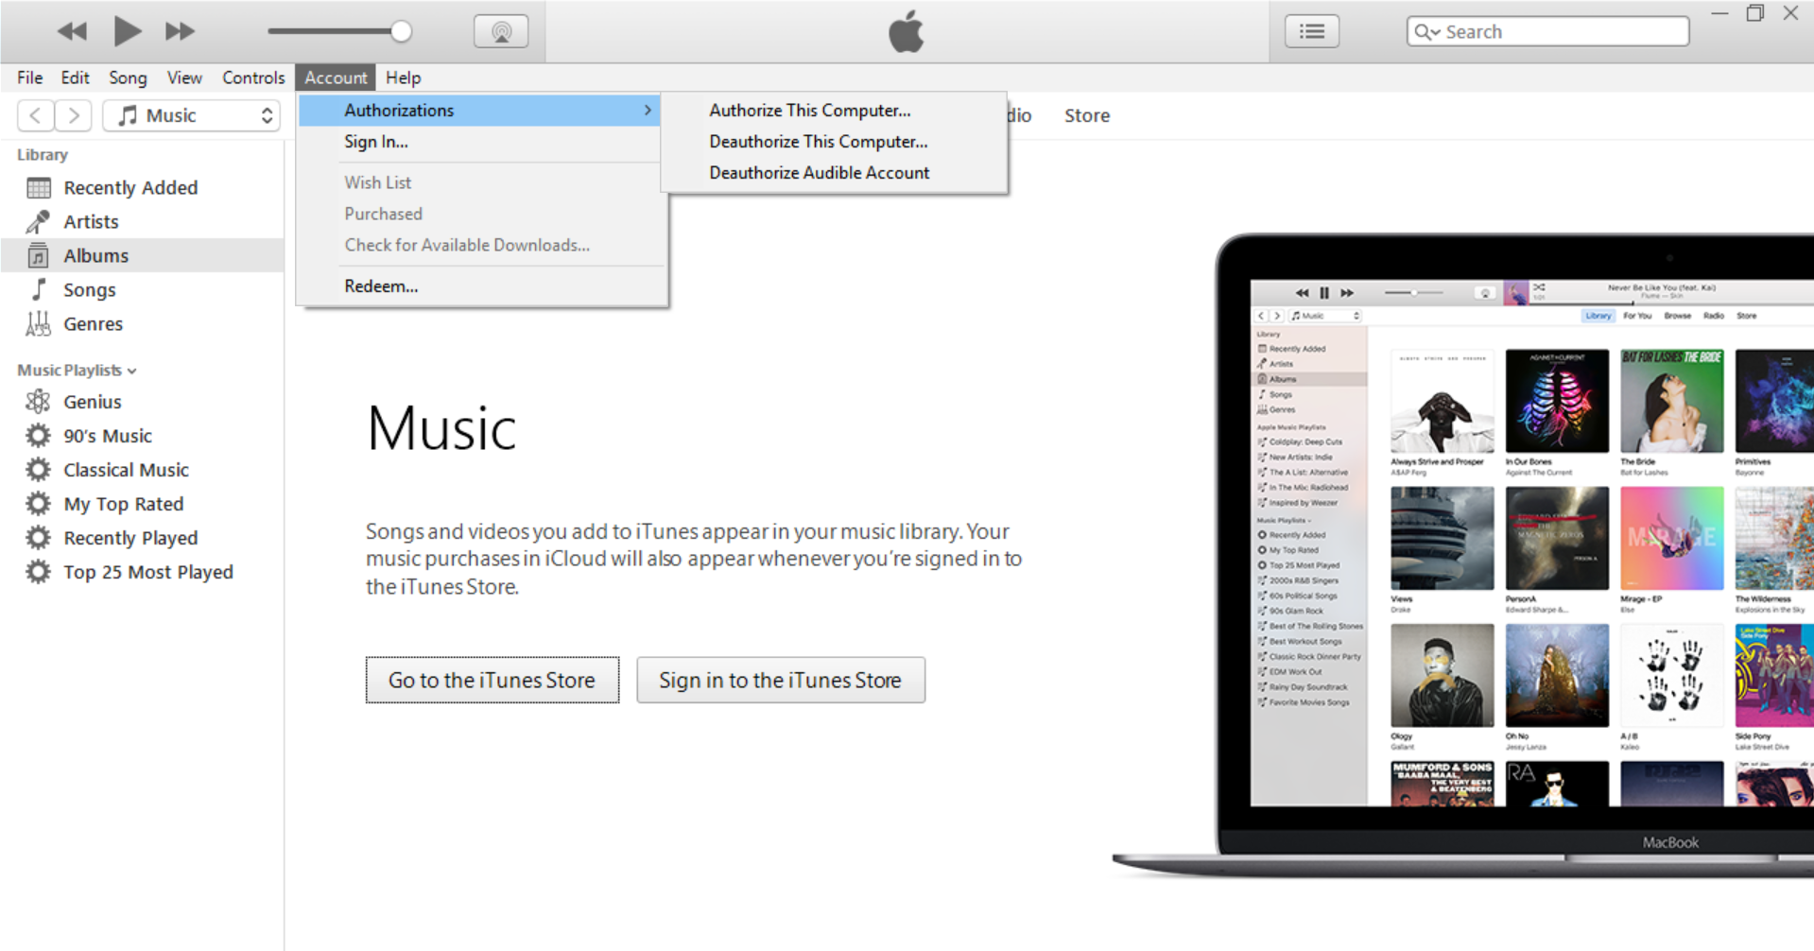
Task: Click the large Music heading
Action: point(441,429)
